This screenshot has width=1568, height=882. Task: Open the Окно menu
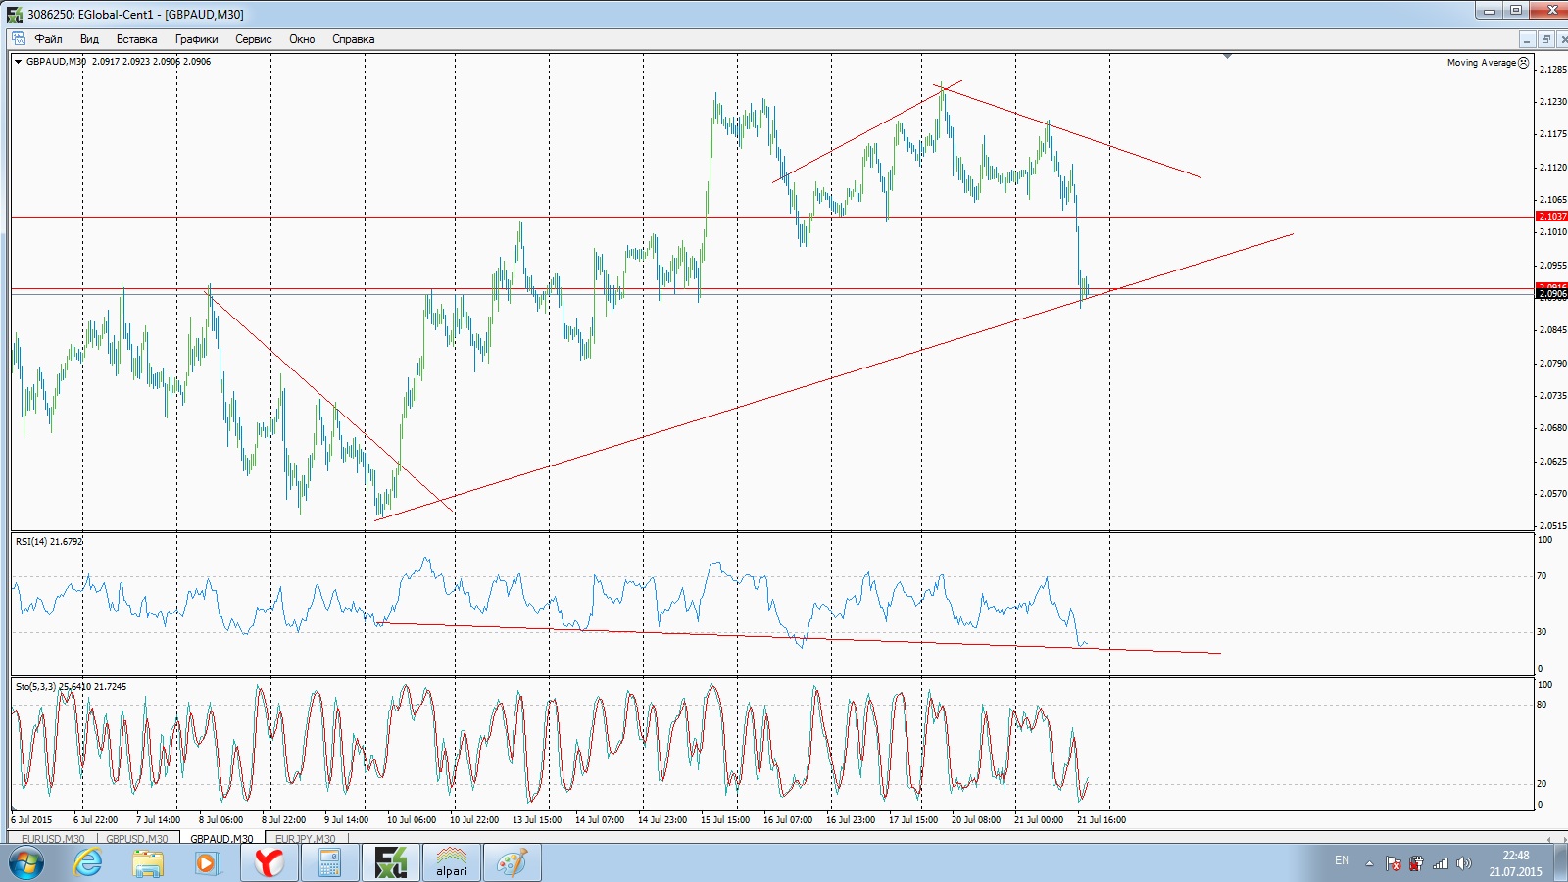(x=302, y=39)
